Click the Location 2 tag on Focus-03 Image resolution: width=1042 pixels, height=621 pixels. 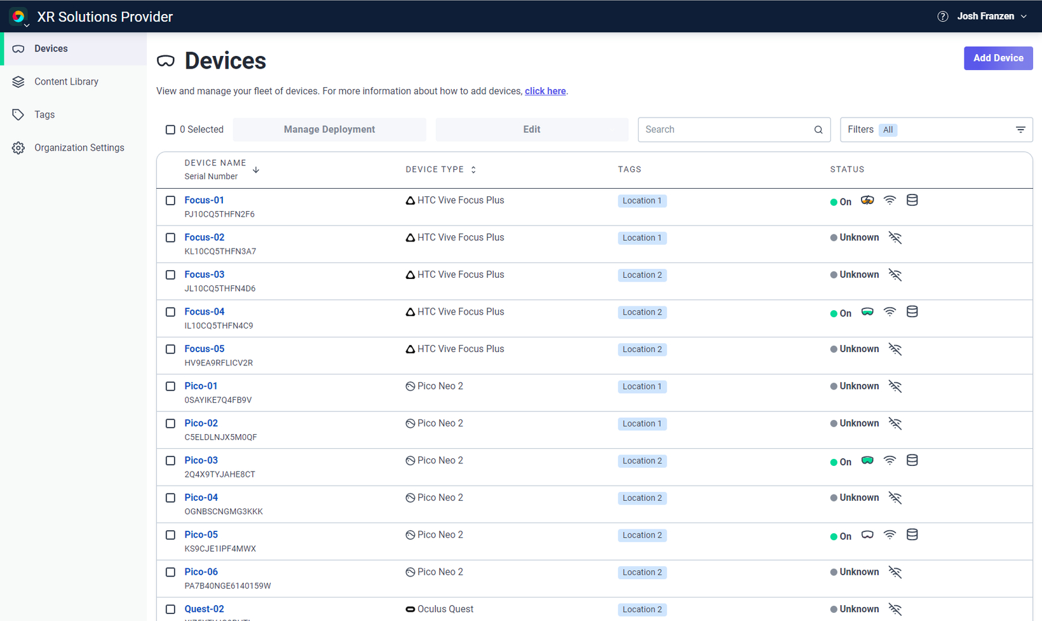pyautogui.click(x=642, y=275)
